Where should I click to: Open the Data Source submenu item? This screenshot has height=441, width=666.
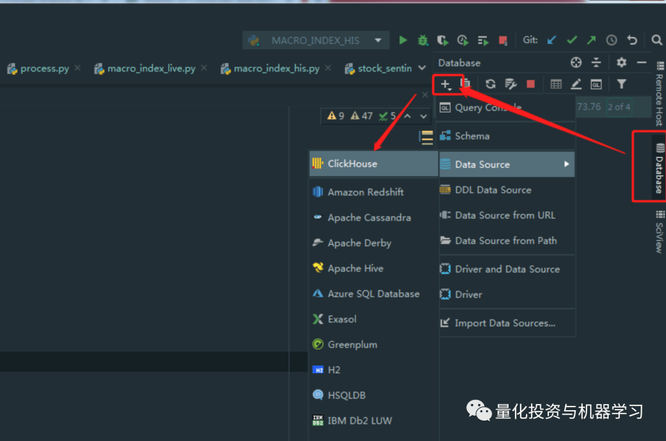[x=506, y=164]
